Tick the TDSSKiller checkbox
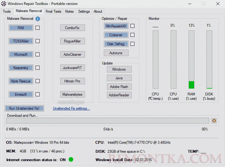This screenshot has width=225, height=167. pos(37,41)
